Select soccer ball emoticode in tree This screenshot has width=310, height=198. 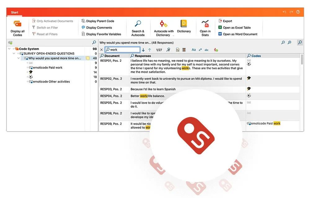(x=31, y=77)
